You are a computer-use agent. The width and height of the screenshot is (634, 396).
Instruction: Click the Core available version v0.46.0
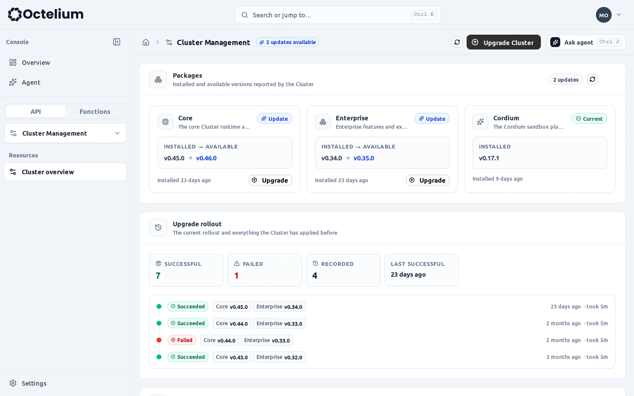click(206, 158)
